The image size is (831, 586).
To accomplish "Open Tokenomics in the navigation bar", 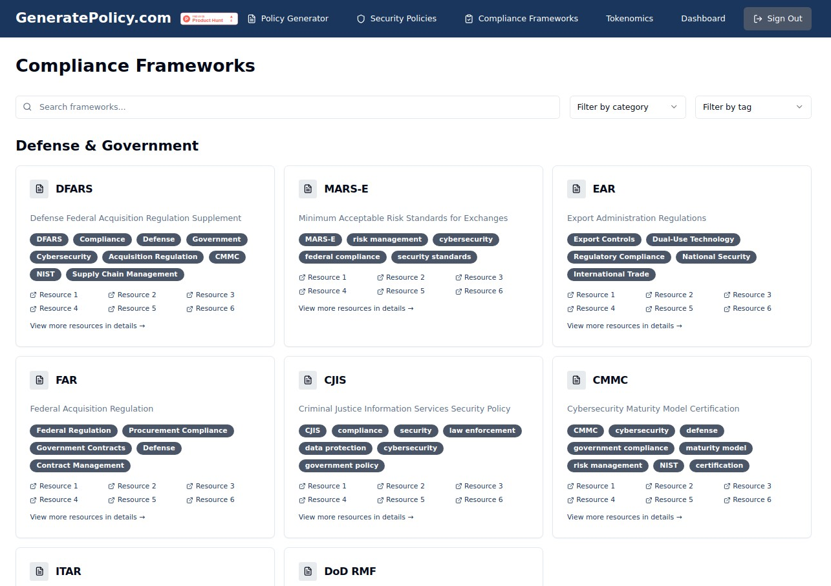I will 629,19.
